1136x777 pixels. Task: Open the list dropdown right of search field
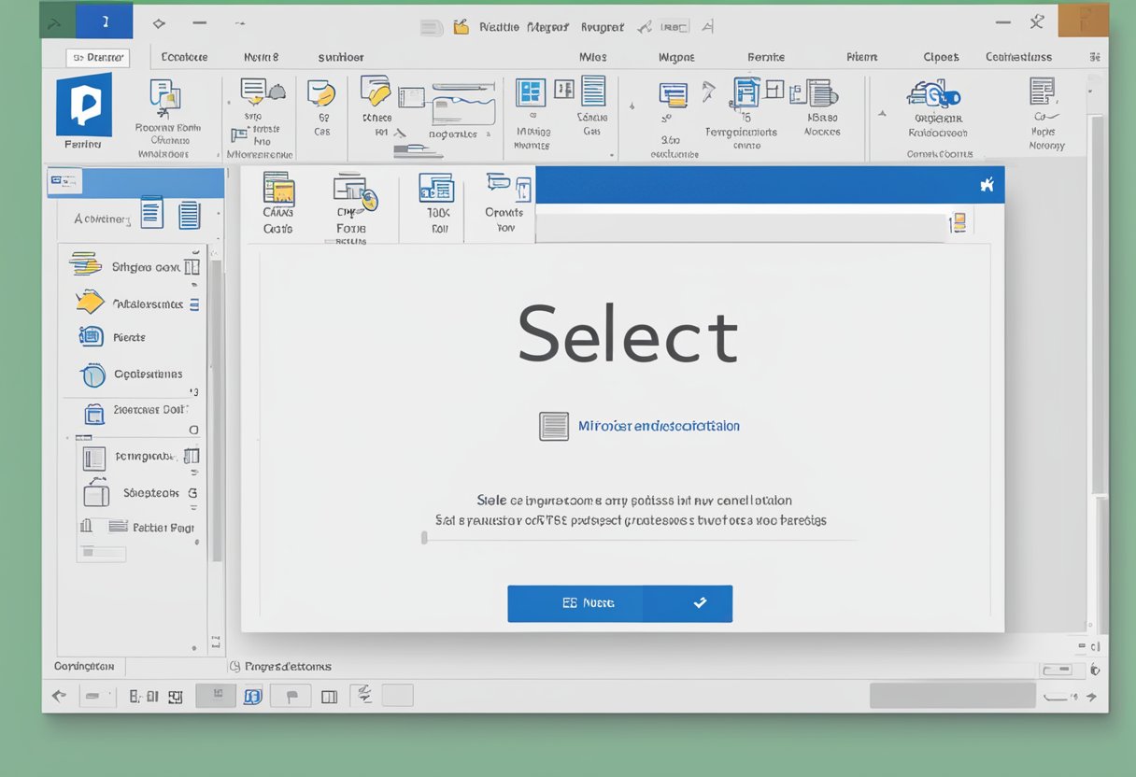(x=957, y=223)
